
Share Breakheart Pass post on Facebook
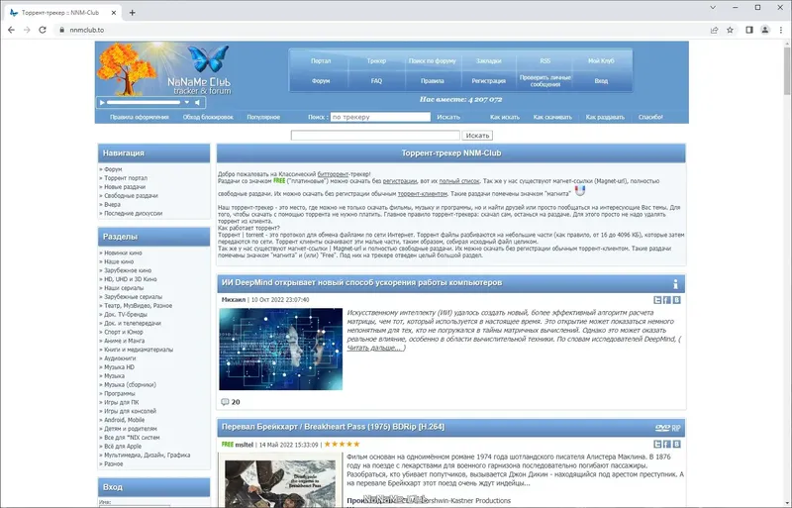[666, 444]
